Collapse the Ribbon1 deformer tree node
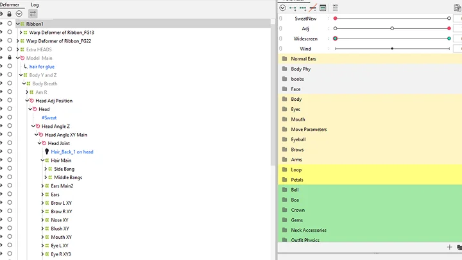 pyautogui.click(x=18, y=24)
